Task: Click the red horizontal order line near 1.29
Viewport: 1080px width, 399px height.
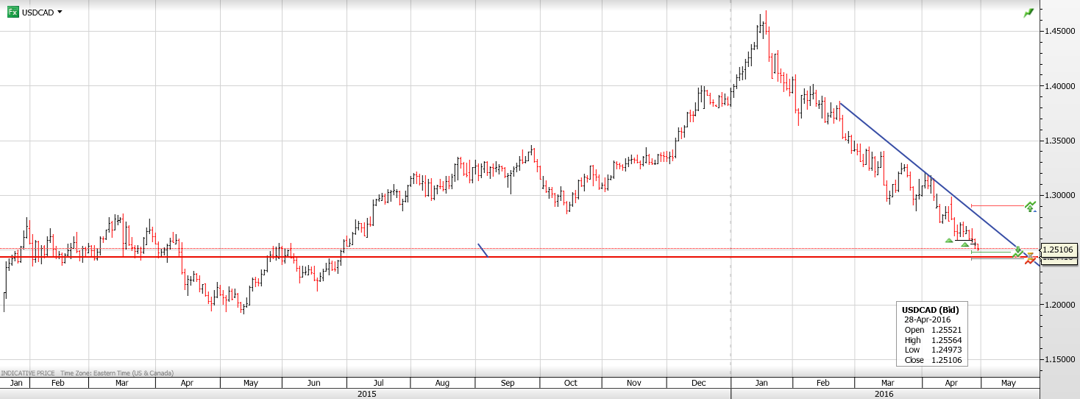Action: click(x=997, y=205)
